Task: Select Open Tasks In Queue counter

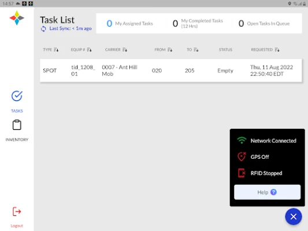Action: (264, 24)
